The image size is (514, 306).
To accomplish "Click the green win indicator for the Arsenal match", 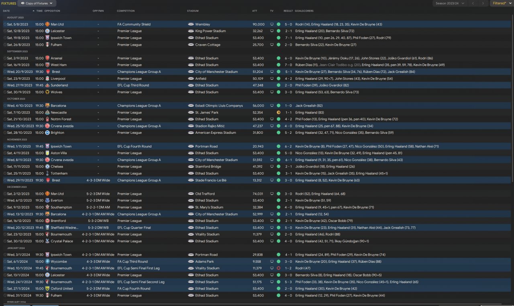I will (x=279, y=58).
